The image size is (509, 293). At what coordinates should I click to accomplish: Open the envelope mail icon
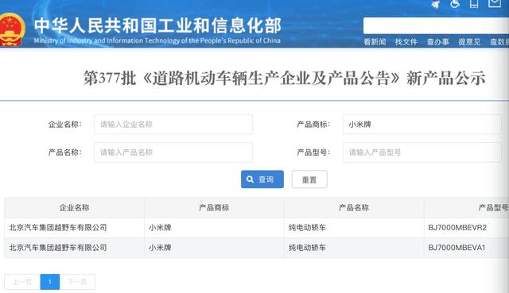(x=495, y=3)
